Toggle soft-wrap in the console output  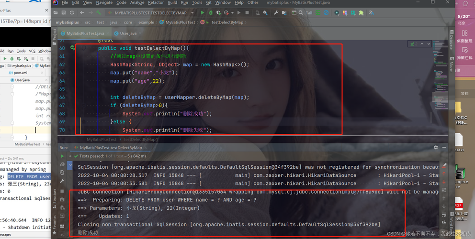click(x=444, y=215)
